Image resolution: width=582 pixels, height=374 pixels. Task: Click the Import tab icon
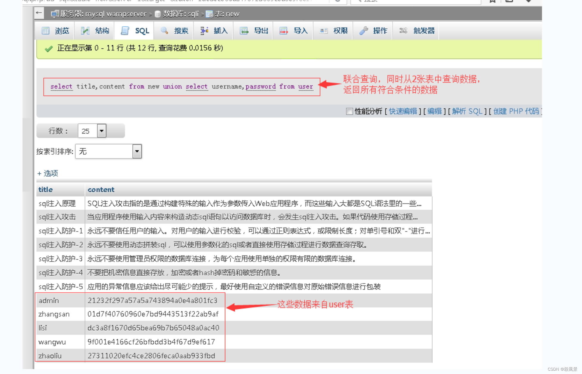(284, 31)
